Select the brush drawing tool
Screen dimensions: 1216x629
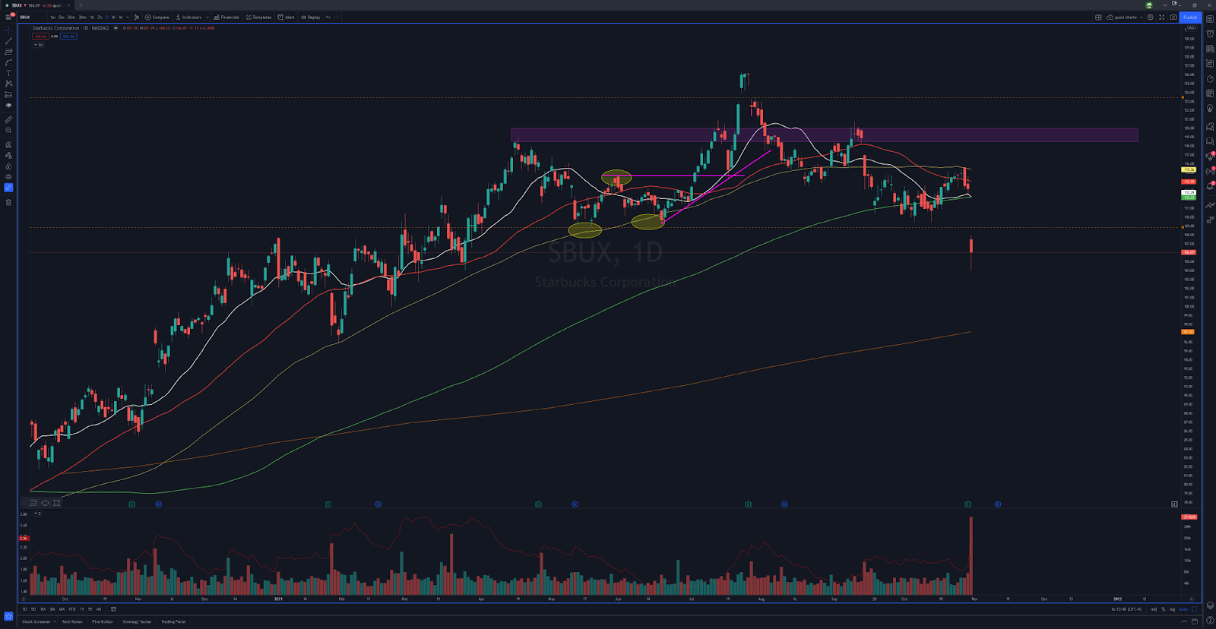pyautogui.click(x=8, y=63)
